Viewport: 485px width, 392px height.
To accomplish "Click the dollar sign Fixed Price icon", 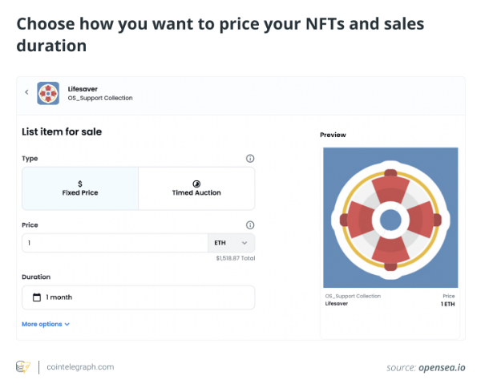I will 80,184.
